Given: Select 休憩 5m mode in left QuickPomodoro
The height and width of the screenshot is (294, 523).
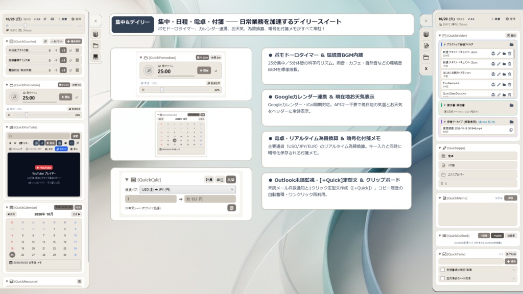Looking at the screenshot, I should coord(77,85).
